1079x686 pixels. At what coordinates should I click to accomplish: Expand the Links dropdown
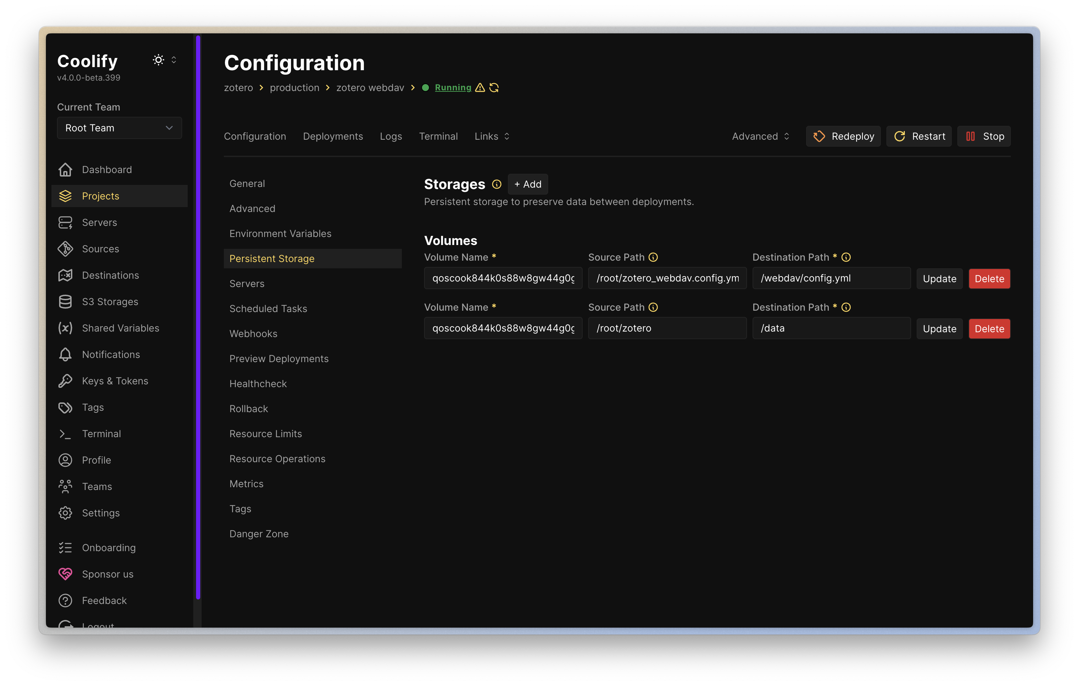(x=492, y=136)
